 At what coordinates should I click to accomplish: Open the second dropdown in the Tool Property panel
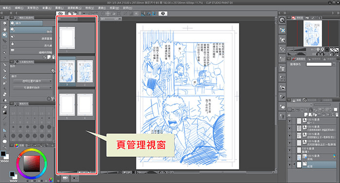[x=33, y=88]
